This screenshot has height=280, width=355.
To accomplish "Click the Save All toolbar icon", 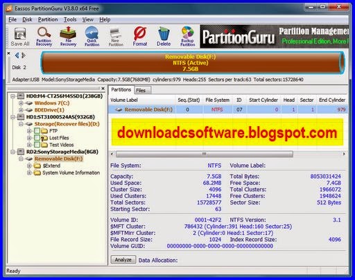I will pos(20,37).
